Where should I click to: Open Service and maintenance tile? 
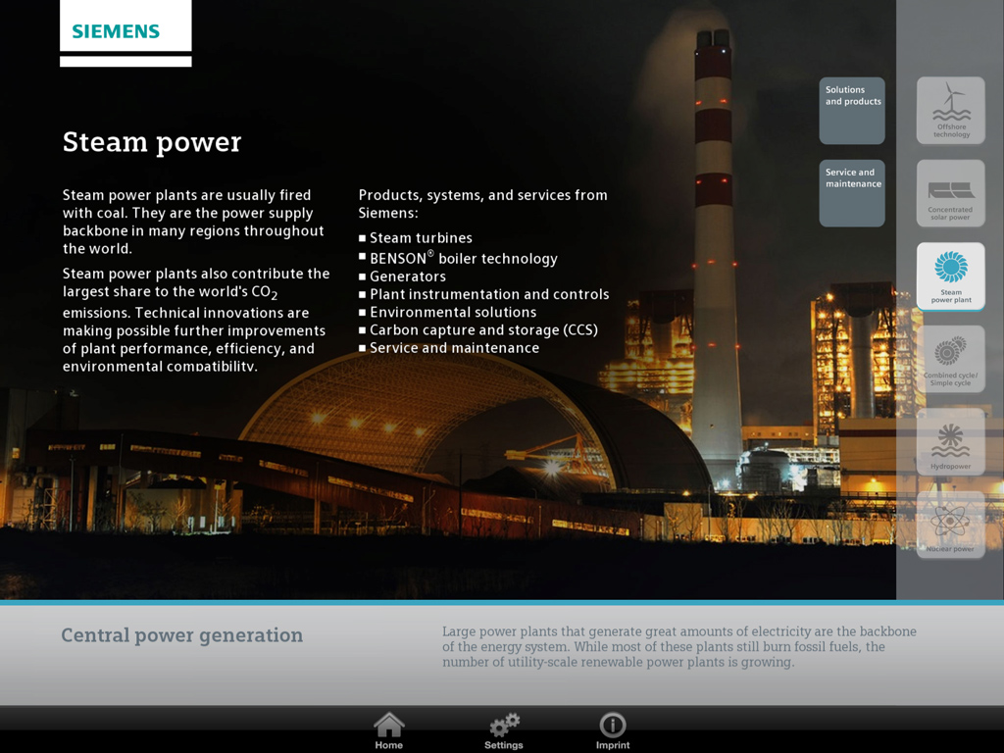point(852,193)
